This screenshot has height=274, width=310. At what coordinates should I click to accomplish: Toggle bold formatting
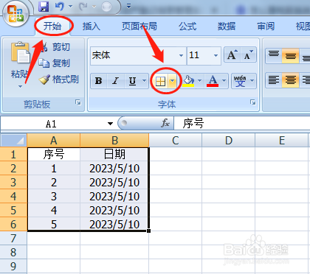[99, 81]
